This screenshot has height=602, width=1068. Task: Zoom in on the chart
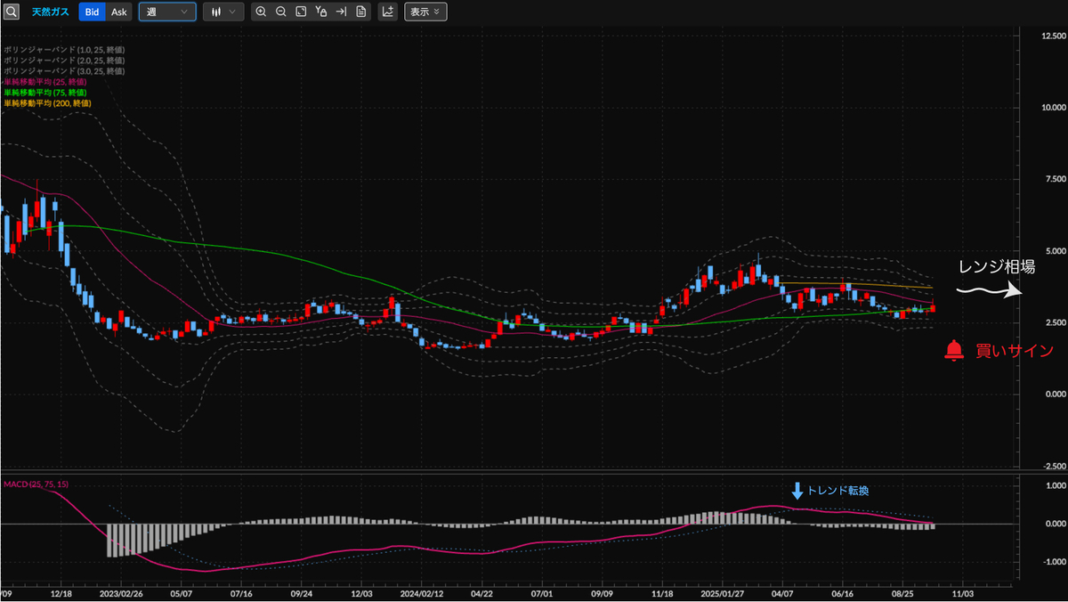(x=261, y=12)
